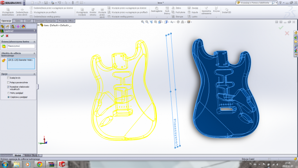The image size is (298, 168).
Task: Open Windows Start menu orb
Action: 5,164
